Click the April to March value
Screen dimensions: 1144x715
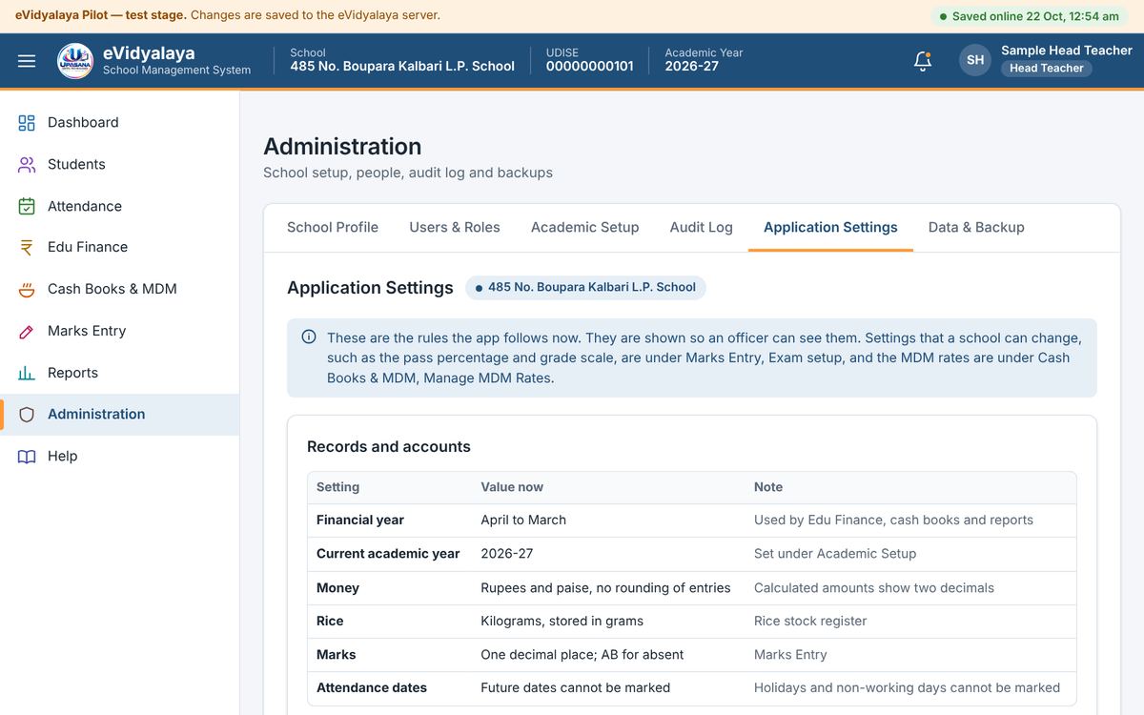tap(523, 520)
